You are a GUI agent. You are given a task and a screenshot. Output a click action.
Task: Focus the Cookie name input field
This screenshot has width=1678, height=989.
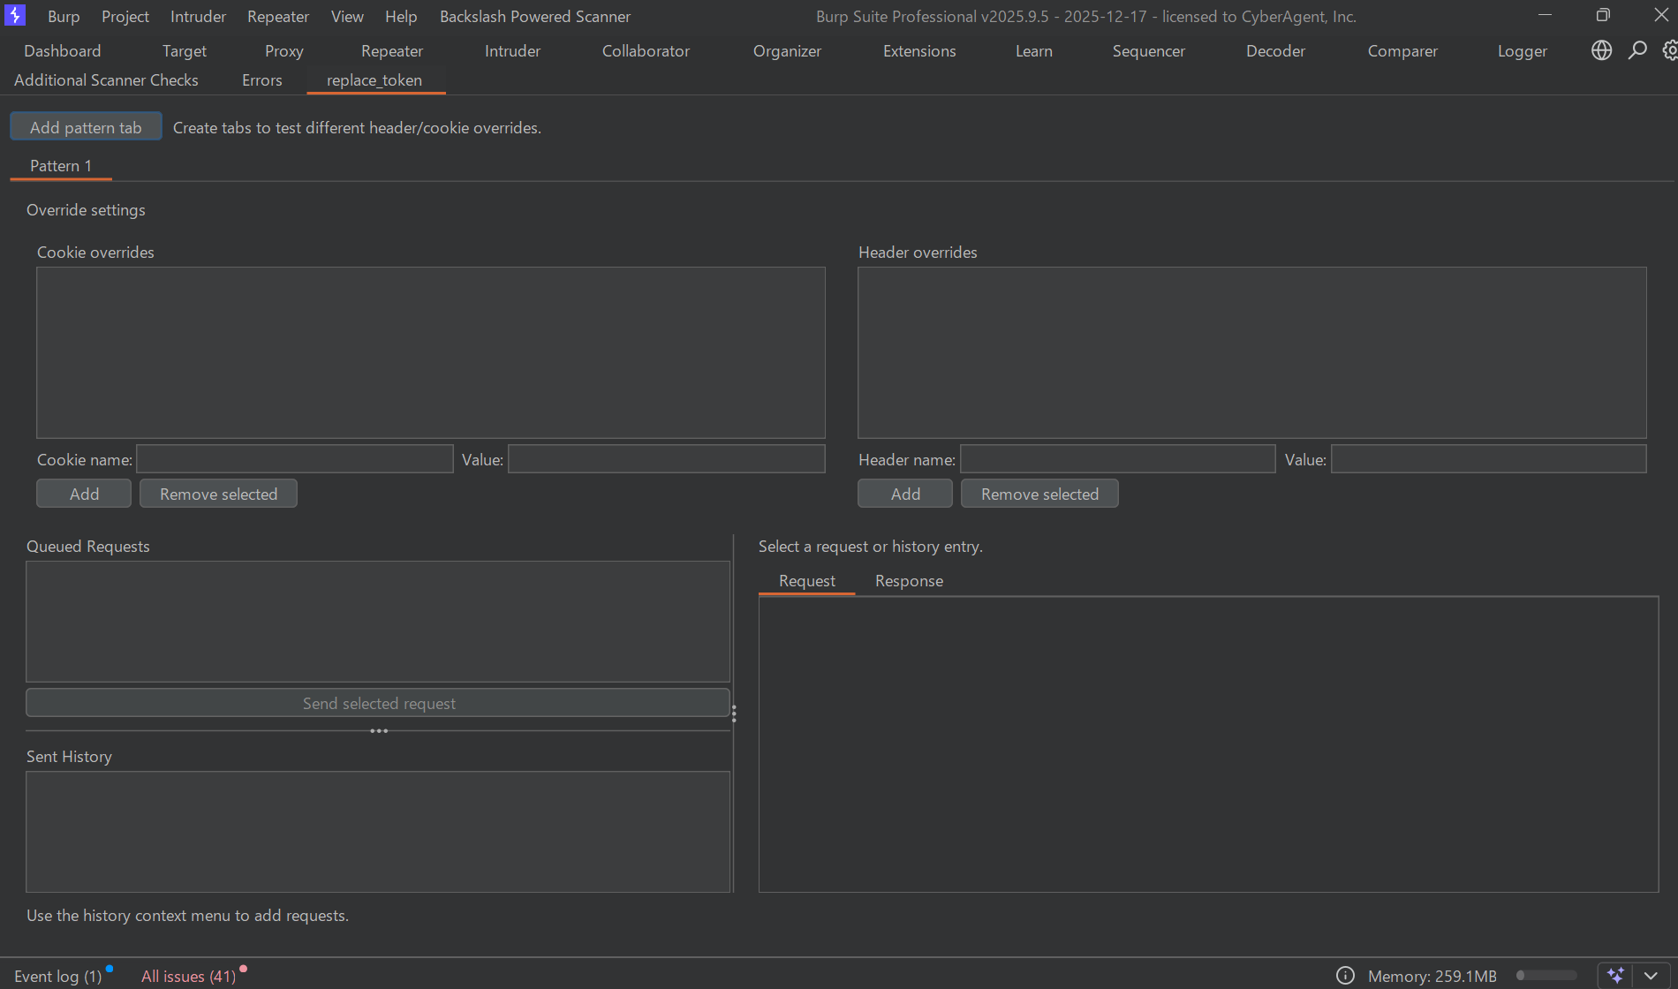pos(295,459)
